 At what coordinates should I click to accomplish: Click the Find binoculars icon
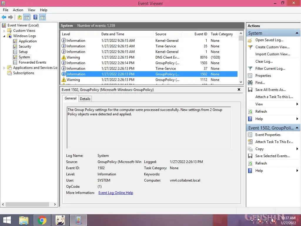250,83
